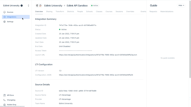Click the Provider value LTI Advantage
Screen dimensions: 191x107
click(x=65, y=99)
